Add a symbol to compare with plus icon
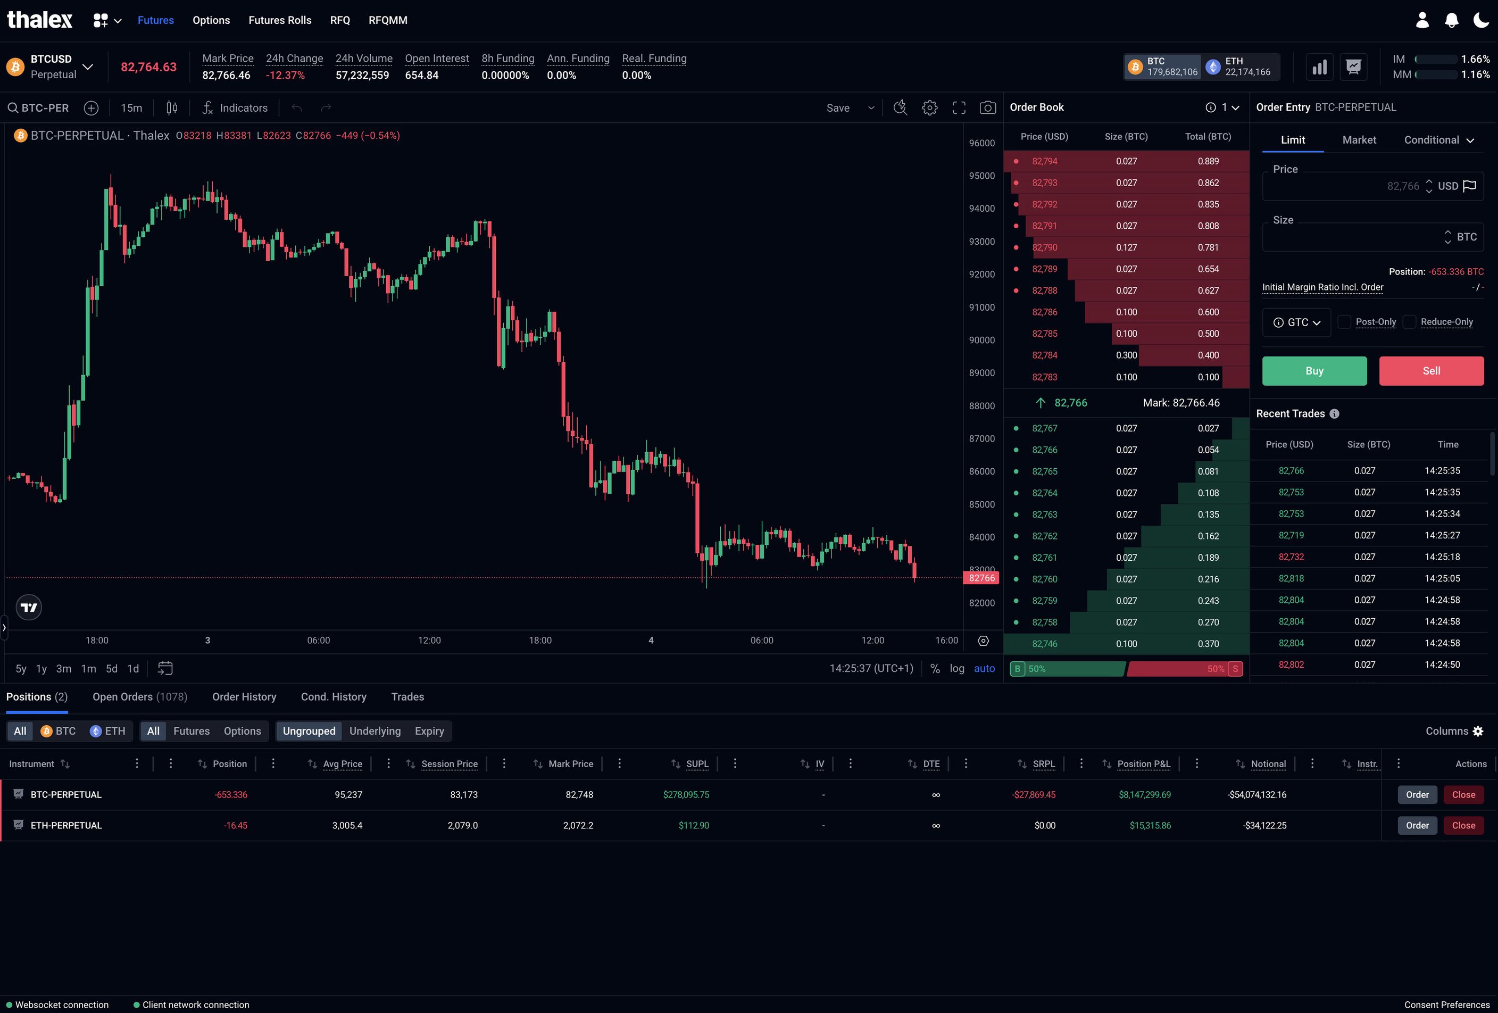This screenshot has height=1013, width=1498. point(91,107)
